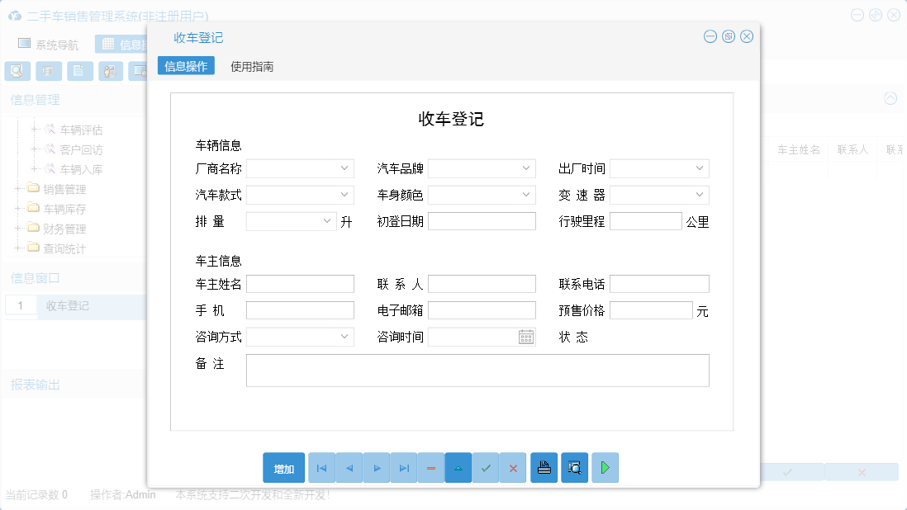Screen dimensions: 907x510
Task: Jump to the last record
Action: pos(404,468)
